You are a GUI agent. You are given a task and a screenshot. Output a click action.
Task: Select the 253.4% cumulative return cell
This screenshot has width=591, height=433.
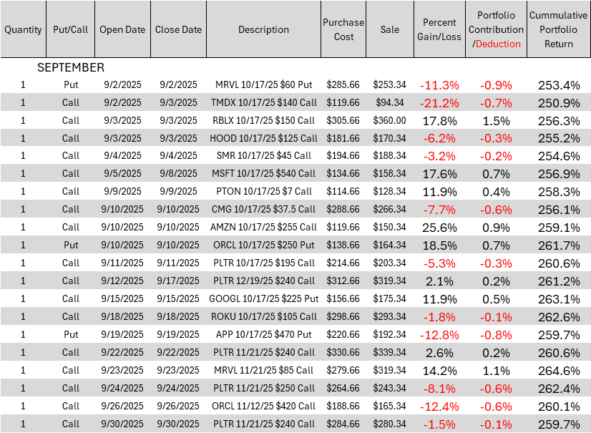(x=559, y=85)
